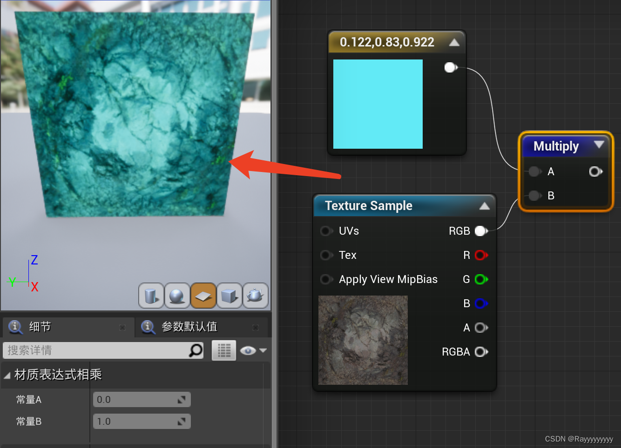The image size is (621, 448).
Task: Collapse the Texture Sample node header arrow
Action: (485, 206)
